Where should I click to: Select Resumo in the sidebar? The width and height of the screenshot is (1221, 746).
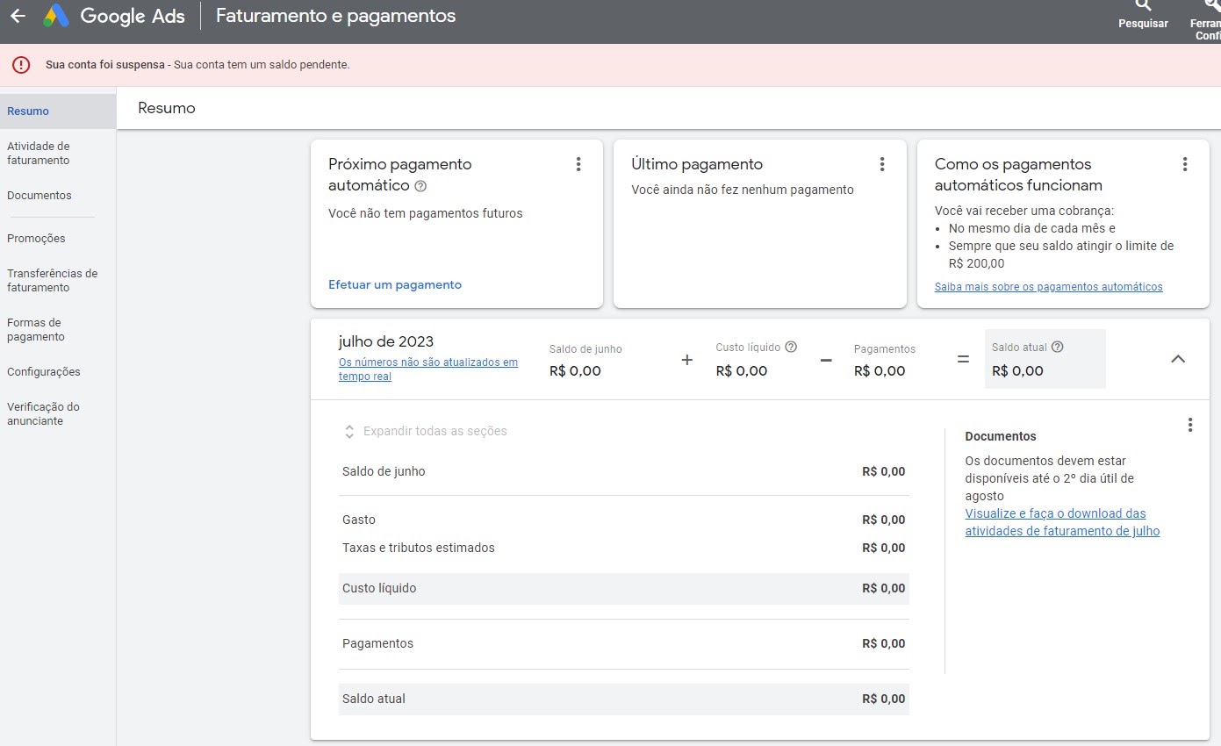(x=58, y=111)
